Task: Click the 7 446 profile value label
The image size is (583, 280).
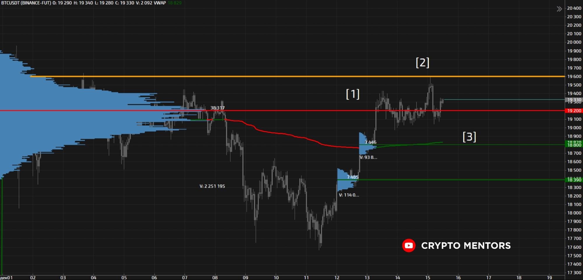Action: coord(371,142)
